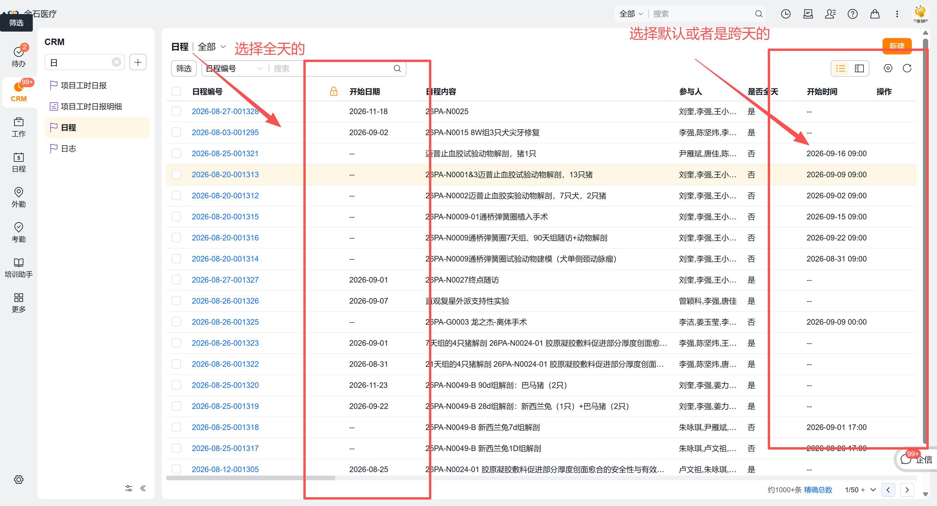
Task: Refresh the schedule list
Action: point(907,68)
